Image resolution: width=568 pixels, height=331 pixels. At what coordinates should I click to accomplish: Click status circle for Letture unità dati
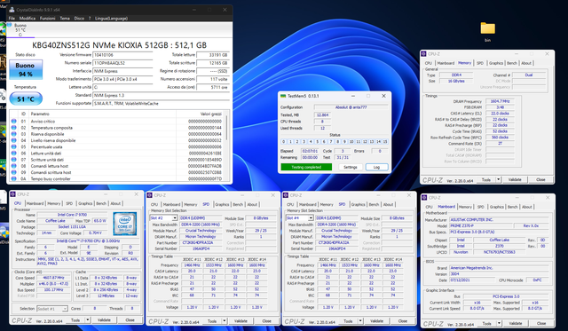point(14,154)
